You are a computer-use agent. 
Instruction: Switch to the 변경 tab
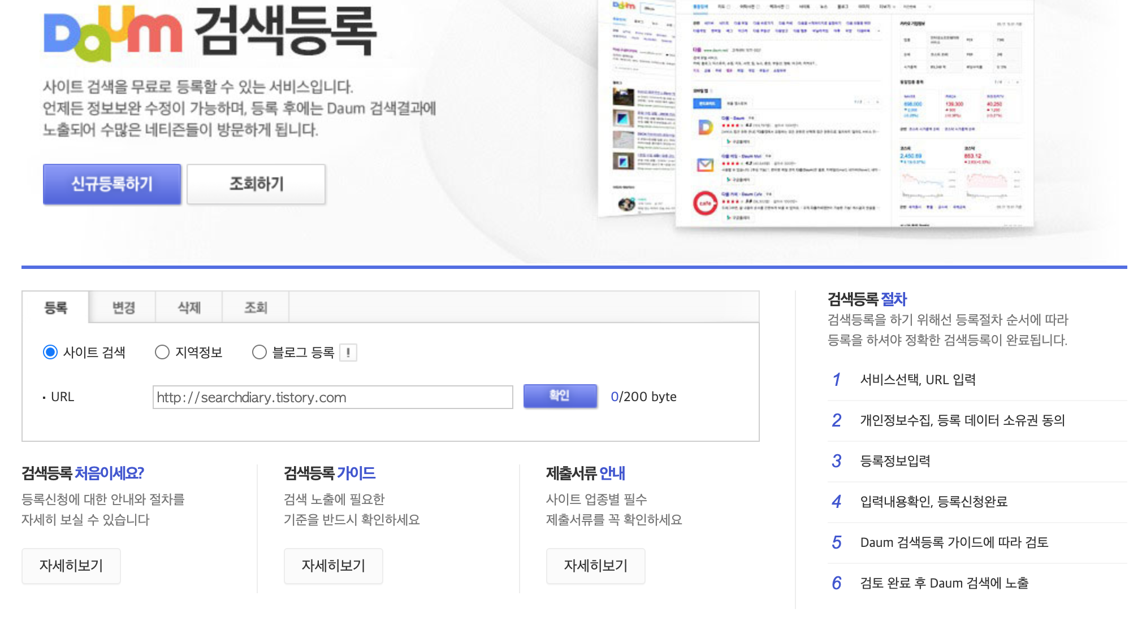123,307
